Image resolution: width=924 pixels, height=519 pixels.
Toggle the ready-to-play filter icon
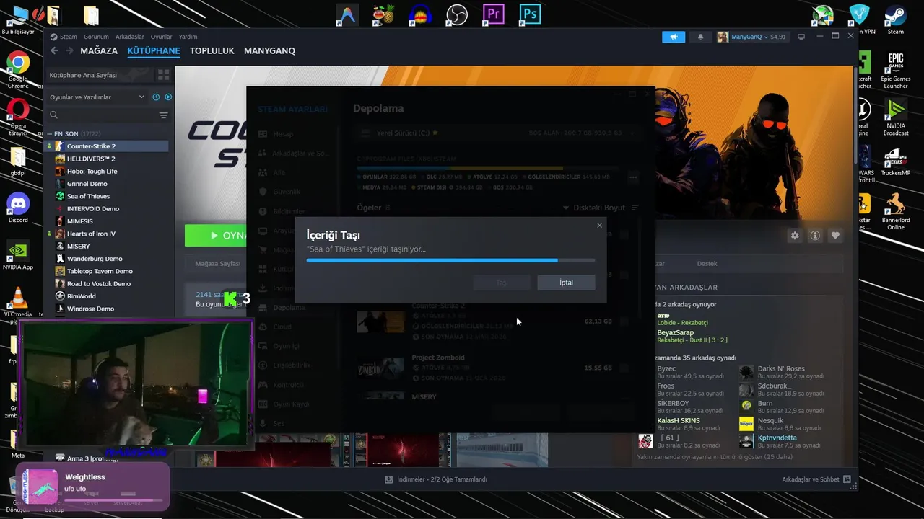coord(168,97)
